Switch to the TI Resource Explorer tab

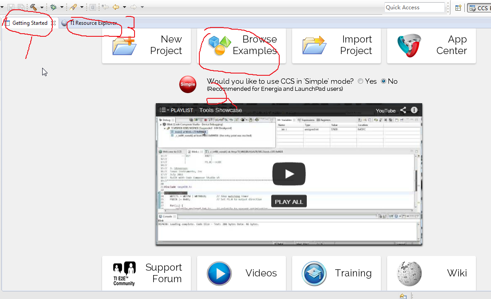click(x=93, y=23)
